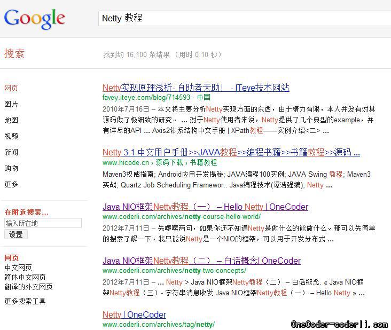The height and width of the screenshot is (330, 391).
Task: Filter by 简体中文网页
Action: point(25,277)
